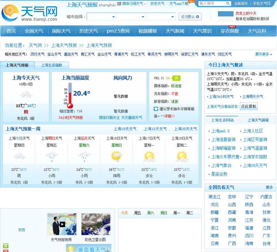This screenshot has width=277, height=252.
Task: Click Sunday's shower weather icon
Action: click(117, 157)
